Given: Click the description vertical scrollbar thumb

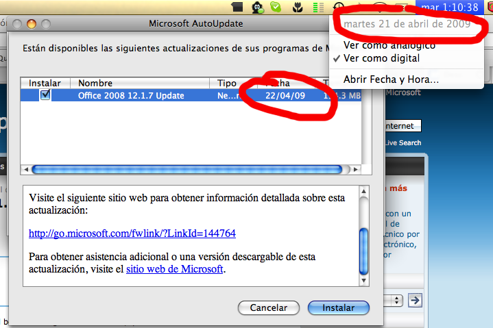Looking at the screenshot, I should click(x=363, y=251).
